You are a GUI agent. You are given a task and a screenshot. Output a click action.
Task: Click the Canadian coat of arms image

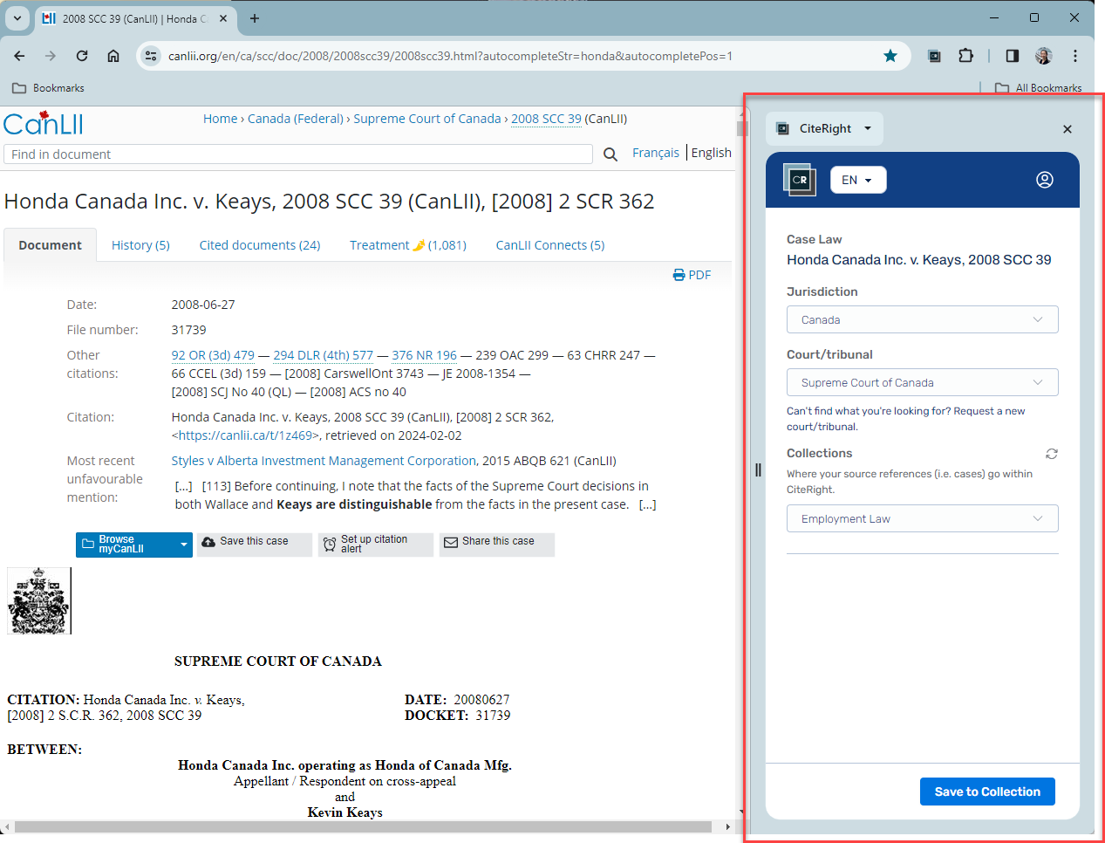39,601
